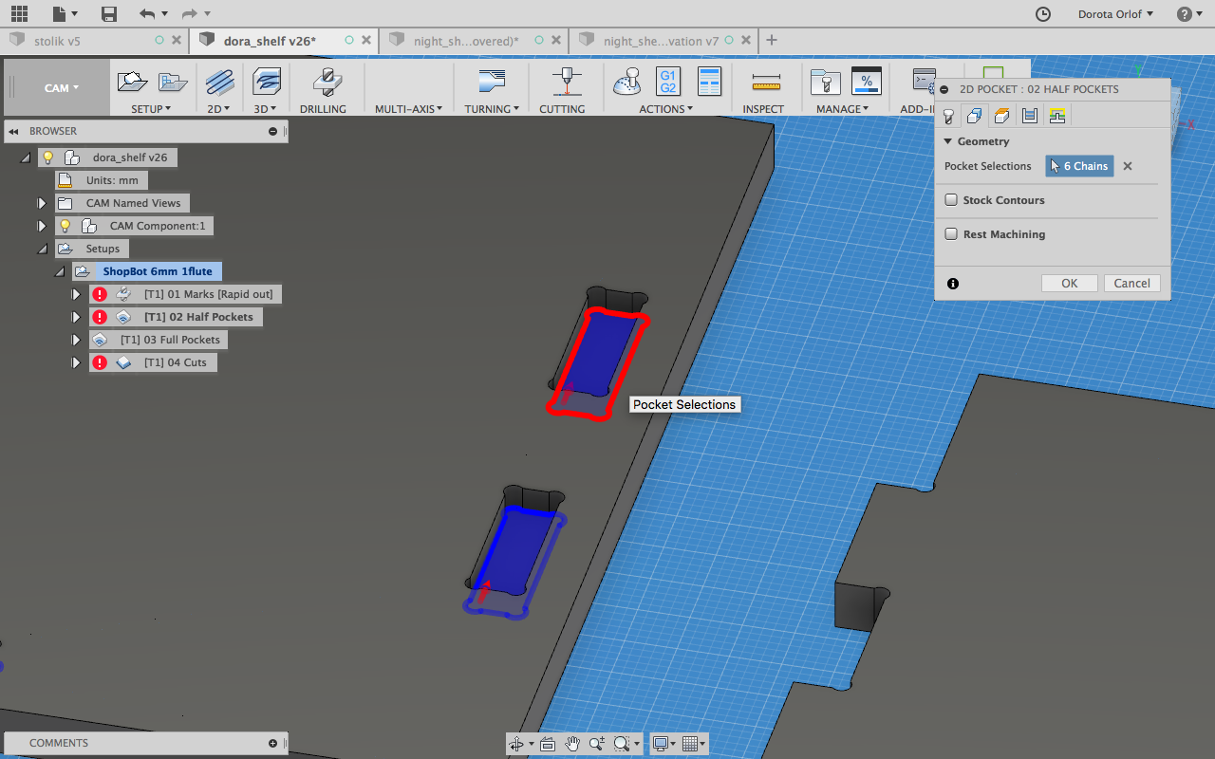
Task: Switch to the stolik v5 tab
Action: 57,41
